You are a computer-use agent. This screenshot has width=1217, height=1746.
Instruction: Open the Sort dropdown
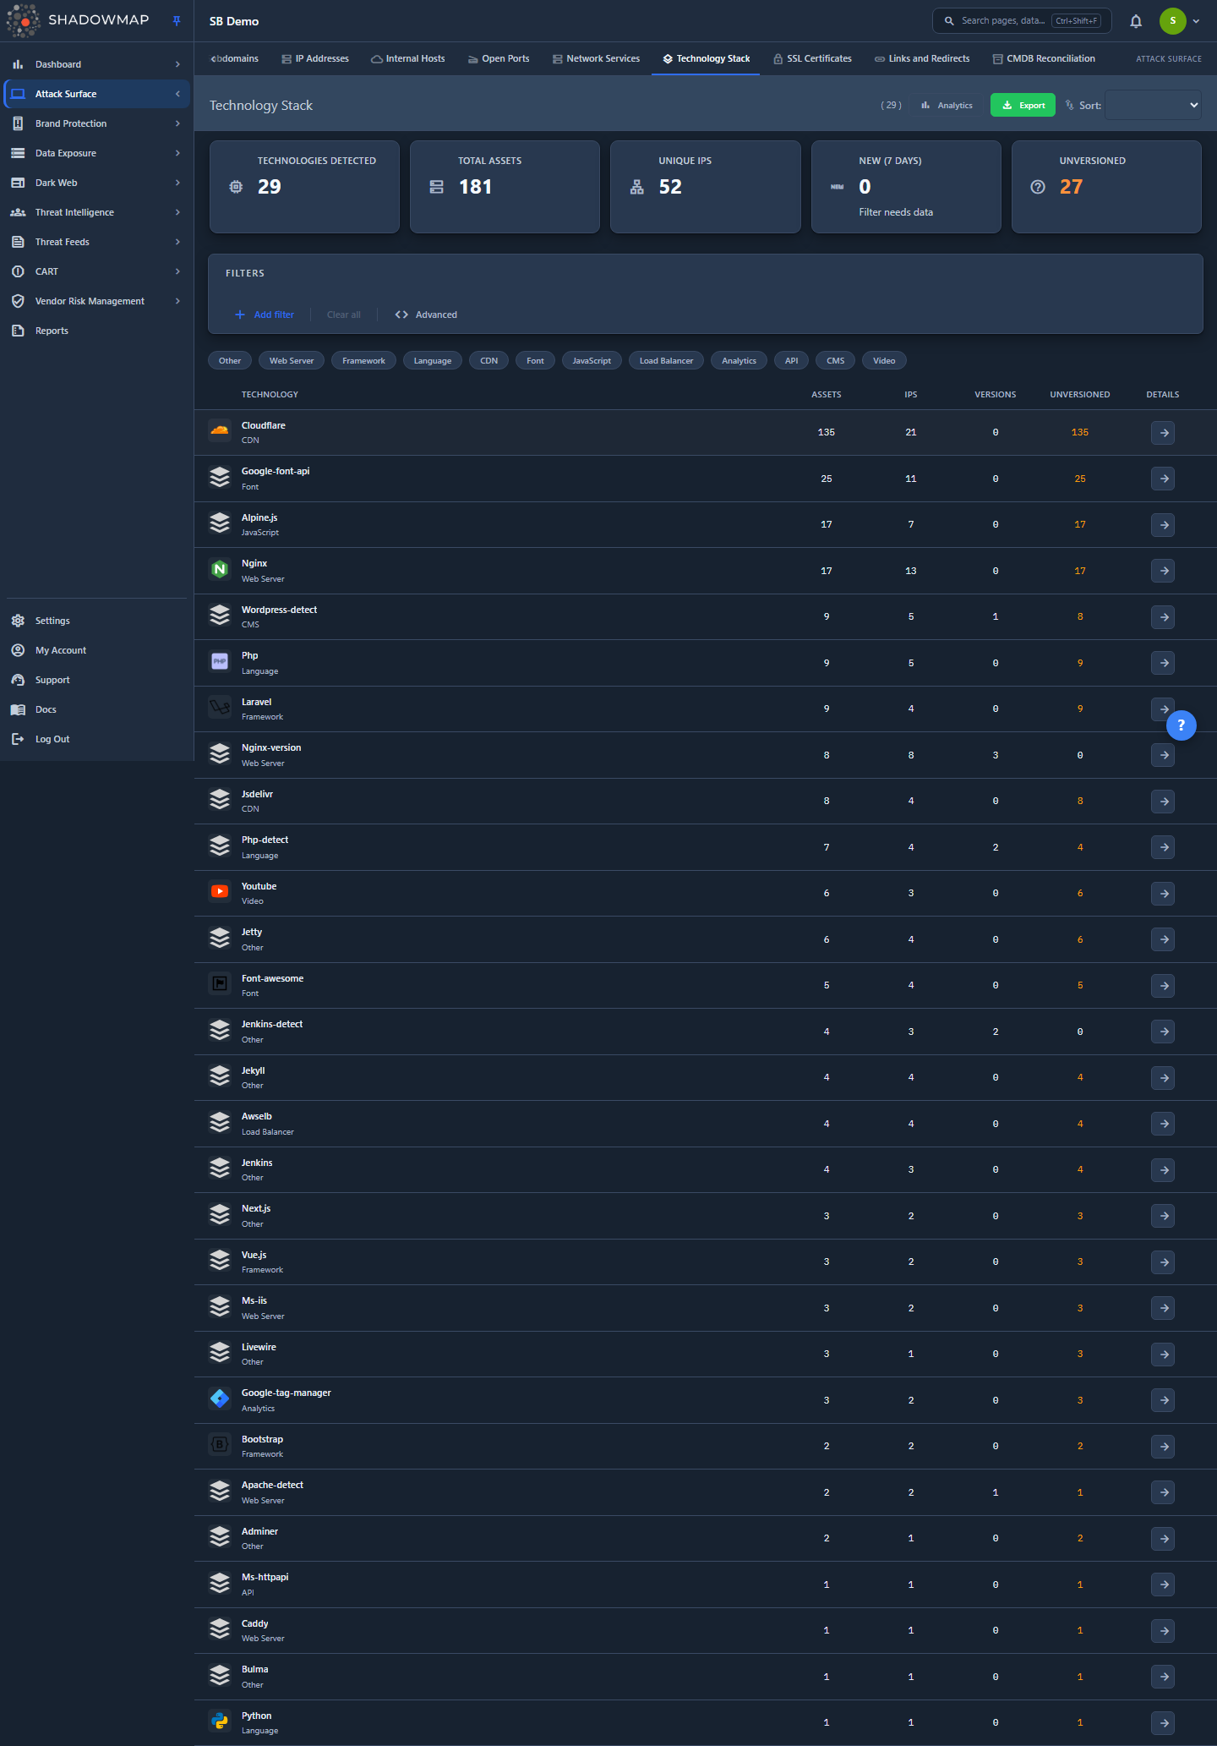pyautogui.click(x=1153, y=106)
